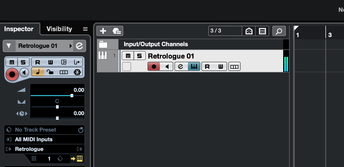Screen dimensions: 344x167
Task: Toggle Record Enable on Retrologue 01 track row
Action: (154, 67)
